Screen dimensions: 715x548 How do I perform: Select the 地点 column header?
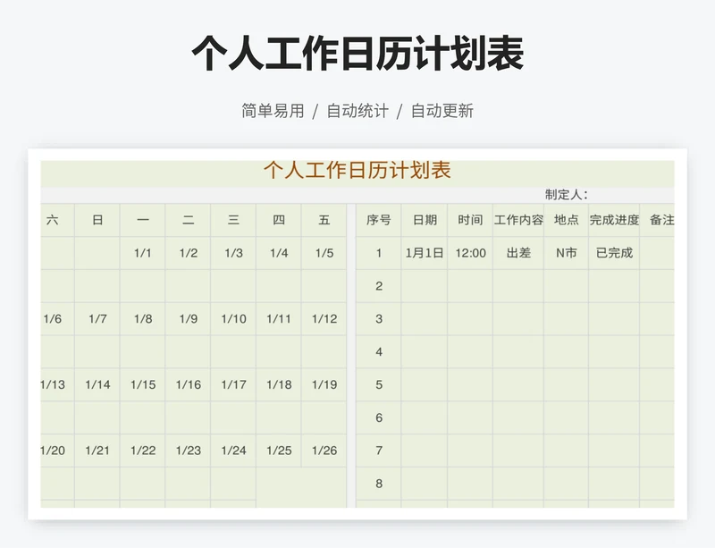tap(566, 220)
